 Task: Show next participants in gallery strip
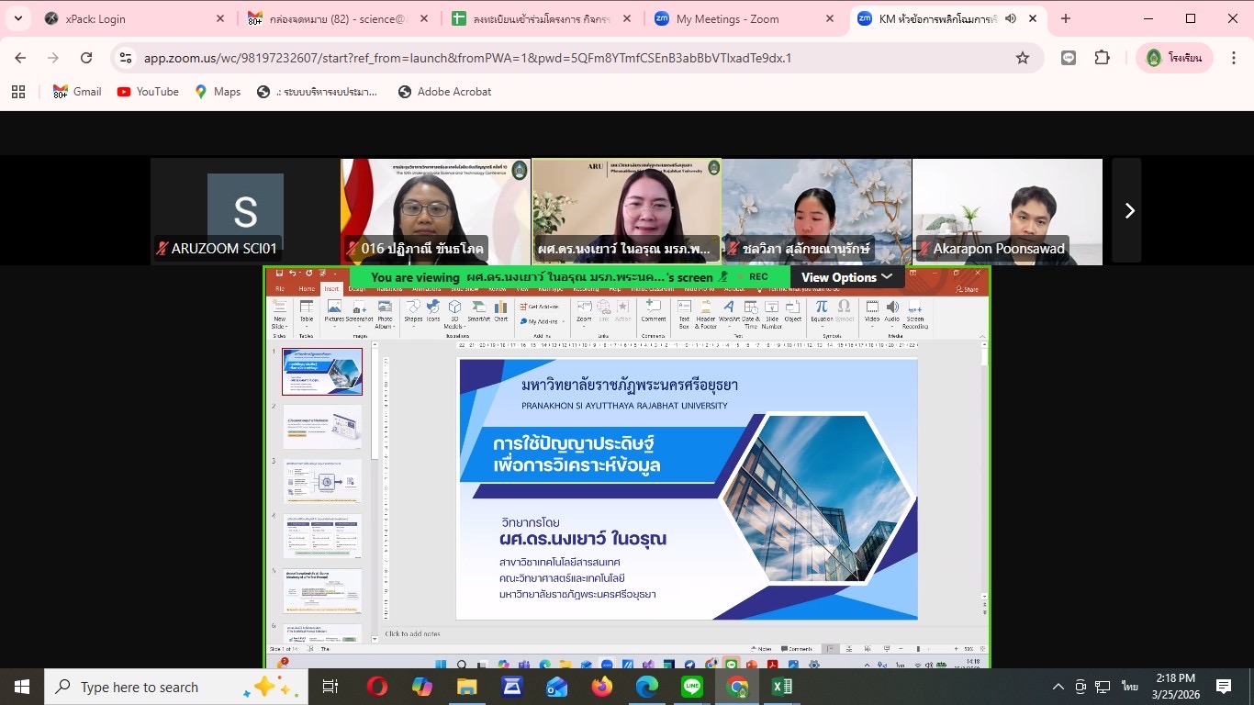[1129, 211]
